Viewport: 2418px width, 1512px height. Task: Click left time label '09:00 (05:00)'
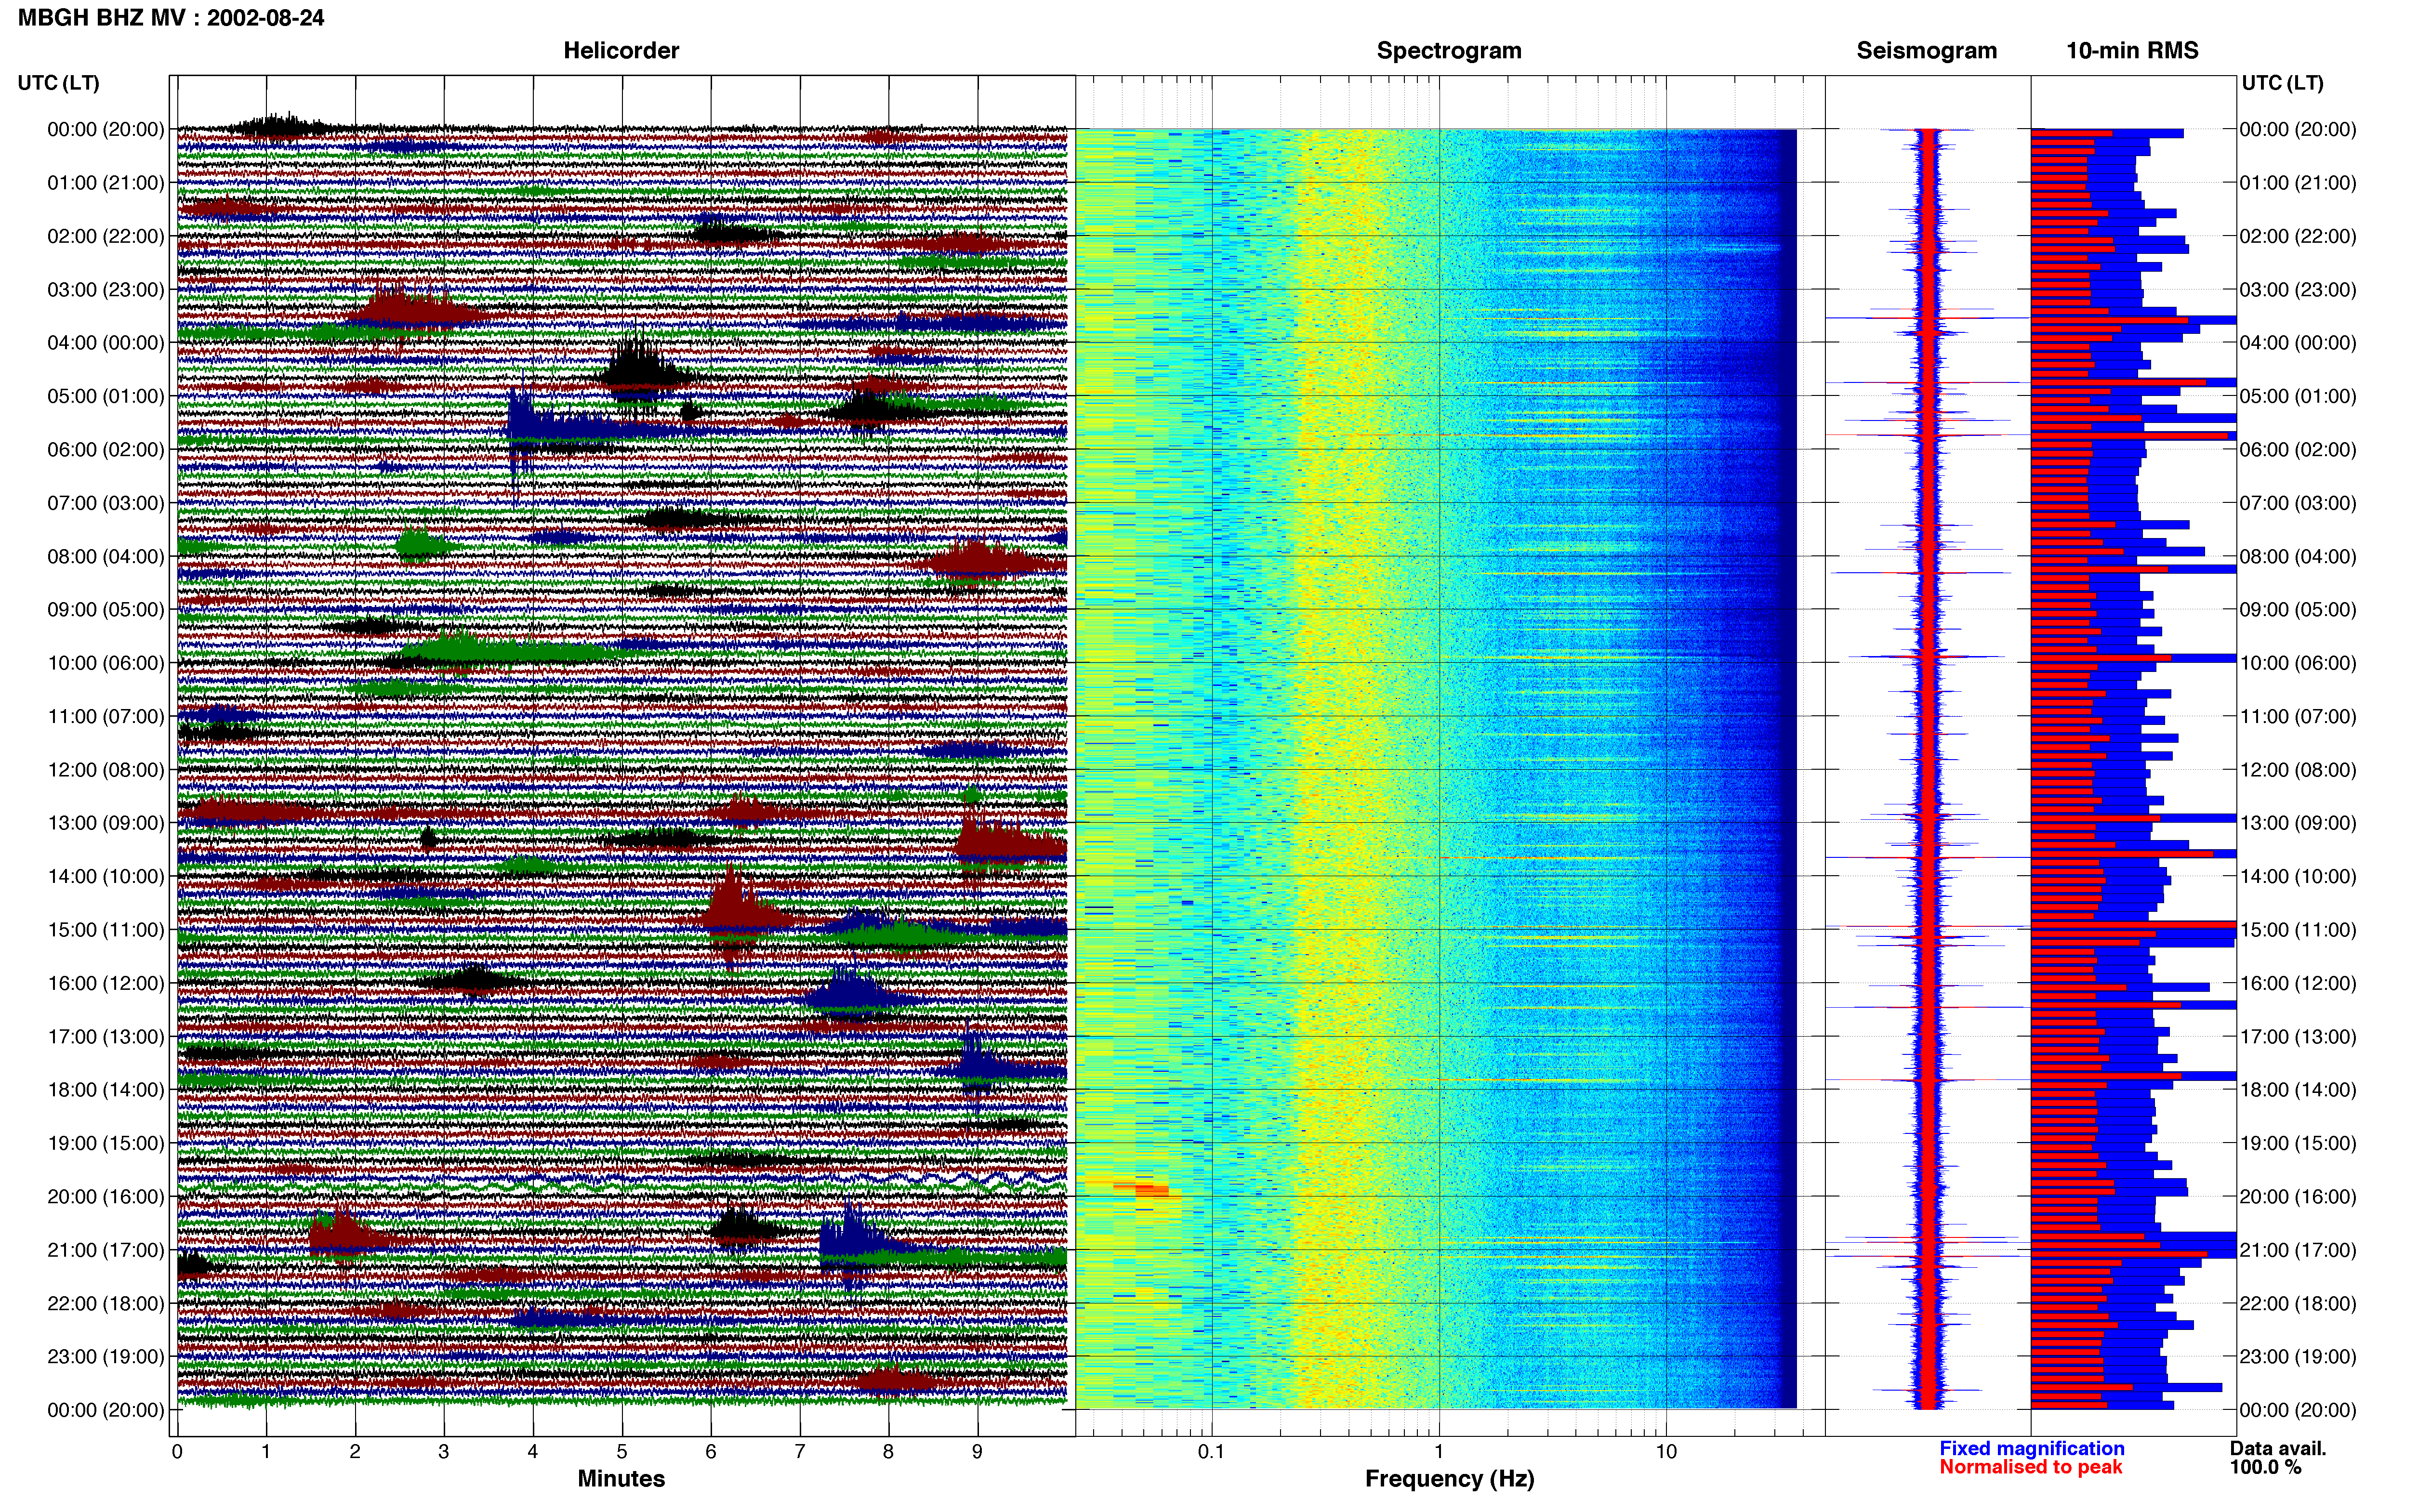point(106,610)
